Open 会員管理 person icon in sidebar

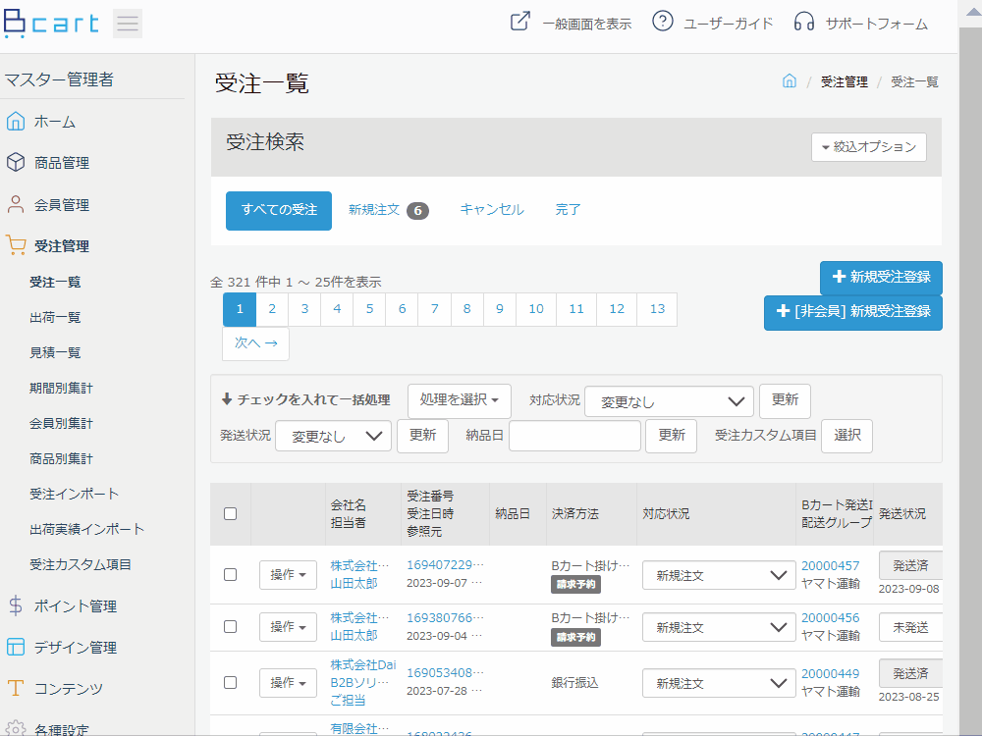[x=16, y=204]
